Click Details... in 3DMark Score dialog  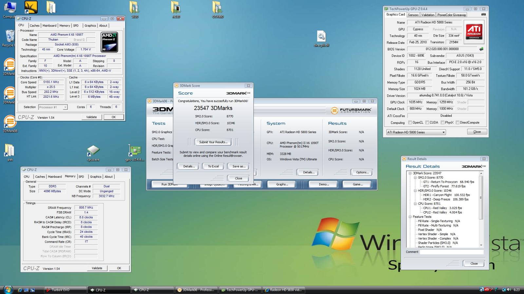tap(189, 166)
